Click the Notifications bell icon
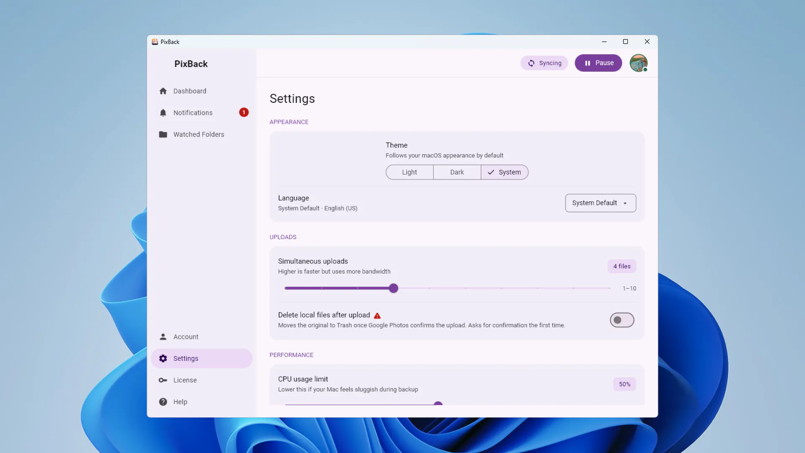The height and width of the screenshot is (453, 805). pyautogui.click(x=163, y=113)
